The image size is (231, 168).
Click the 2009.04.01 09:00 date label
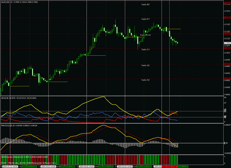point(48,167)
